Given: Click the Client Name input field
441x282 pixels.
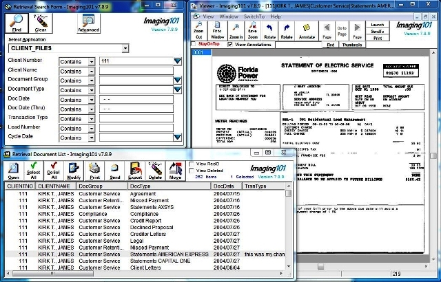Looking at the screenshot, I should pos(136,71).
